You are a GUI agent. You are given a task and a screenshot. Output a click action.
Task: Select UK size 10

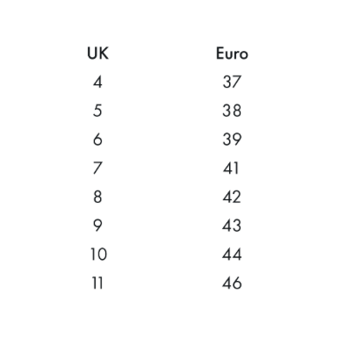point(98,254)
